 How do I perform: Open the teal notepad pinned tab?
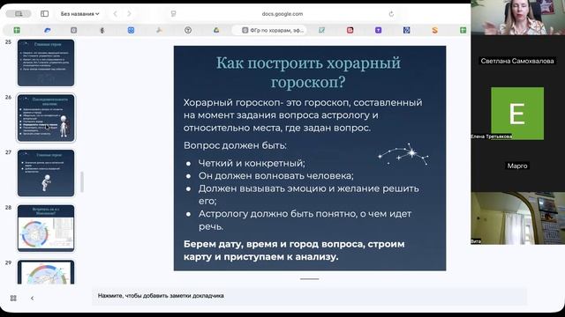point(321,30)
